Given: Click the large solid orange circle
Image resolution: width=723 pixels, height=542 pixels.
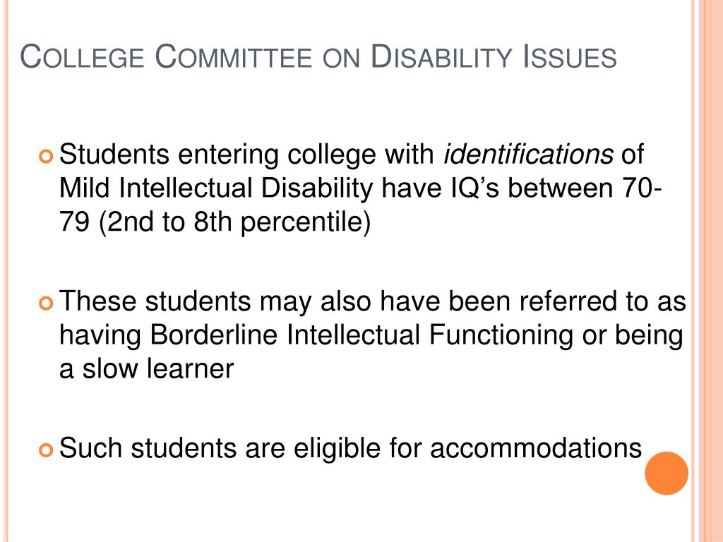Looking at the screenshot, I should (667, 473).
